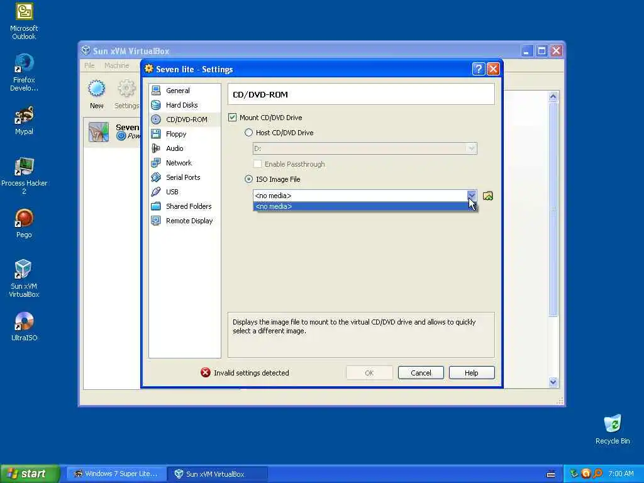Select the Shared Folders icon in sidebar
This screenshot has height=483, width=644.
pos(156,206)
